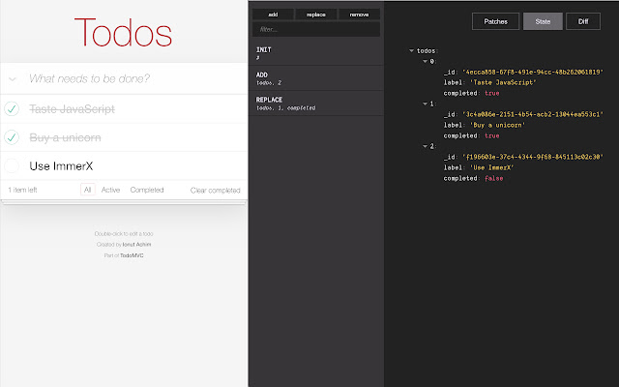Viewport: 619px width, 387px height.
Task: Click the Todos heading
Action: pos(123,32)
